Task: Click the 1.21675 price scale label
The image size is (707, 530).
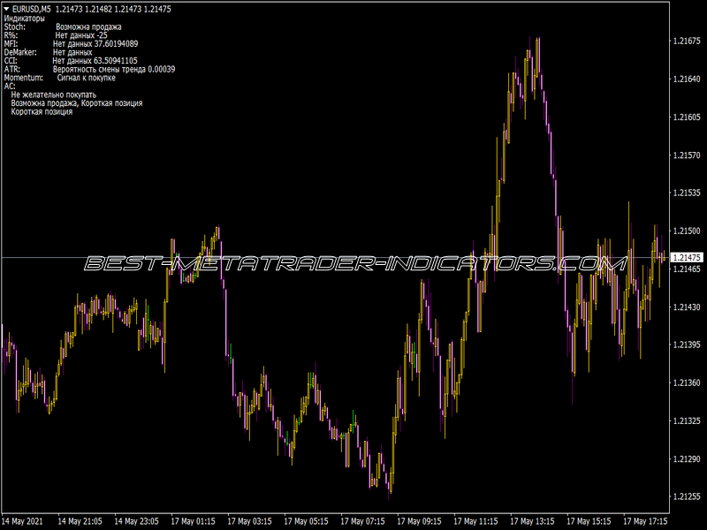Action: point(687,41)
